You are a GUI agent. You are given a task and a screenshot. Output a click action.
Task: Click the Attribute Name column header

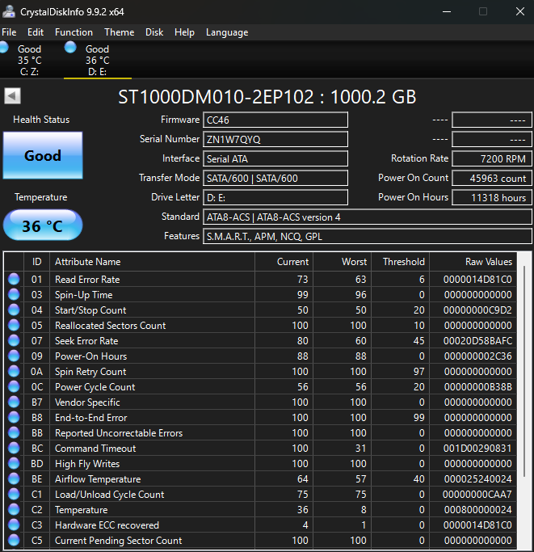[x=152, y=262]
